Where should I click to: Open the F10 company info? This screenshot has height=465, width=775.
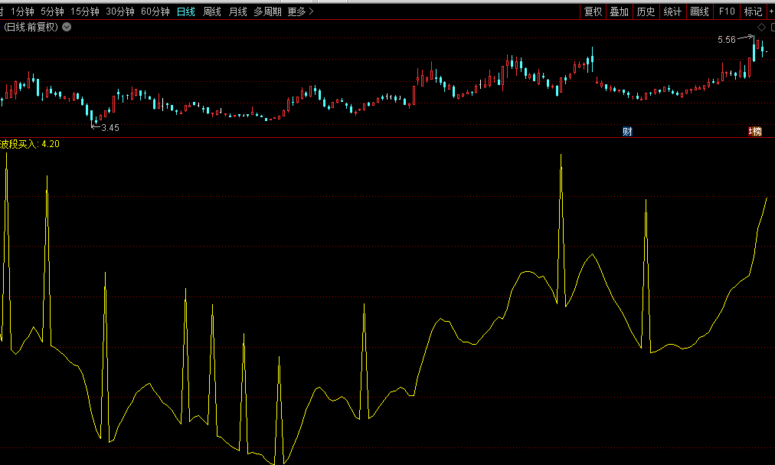tap(727, 11)
